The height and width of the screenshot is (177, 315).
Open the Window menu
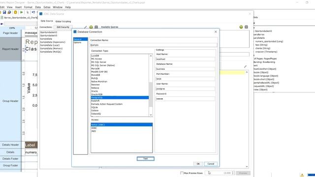click(58, 7)
